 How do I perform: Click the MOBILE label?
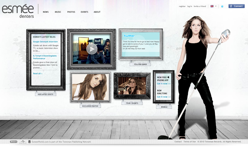(x=164, y=107)
